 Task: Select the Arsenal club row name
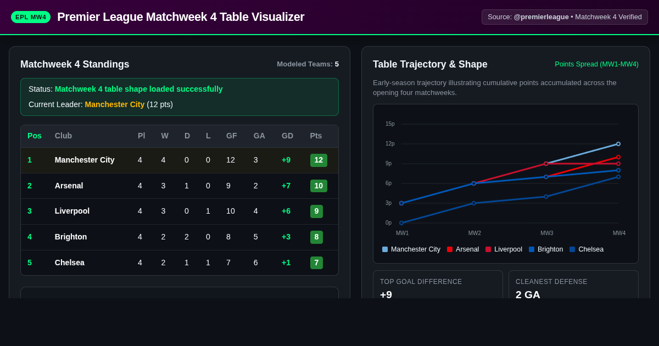[x=69, y=186]
